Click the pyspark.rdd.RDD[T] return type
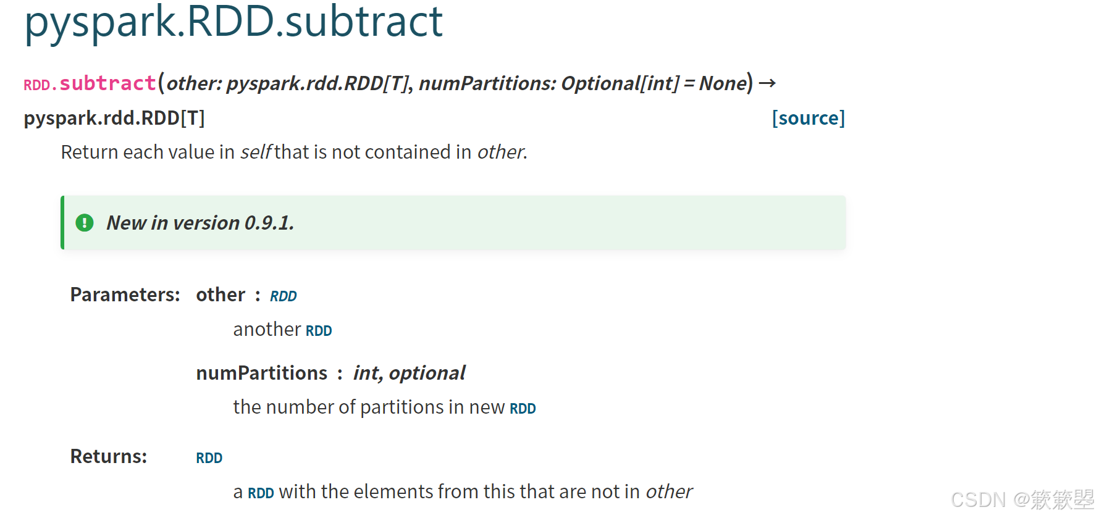This screenshot has width=1097, height=518. (x=114, y=118)
